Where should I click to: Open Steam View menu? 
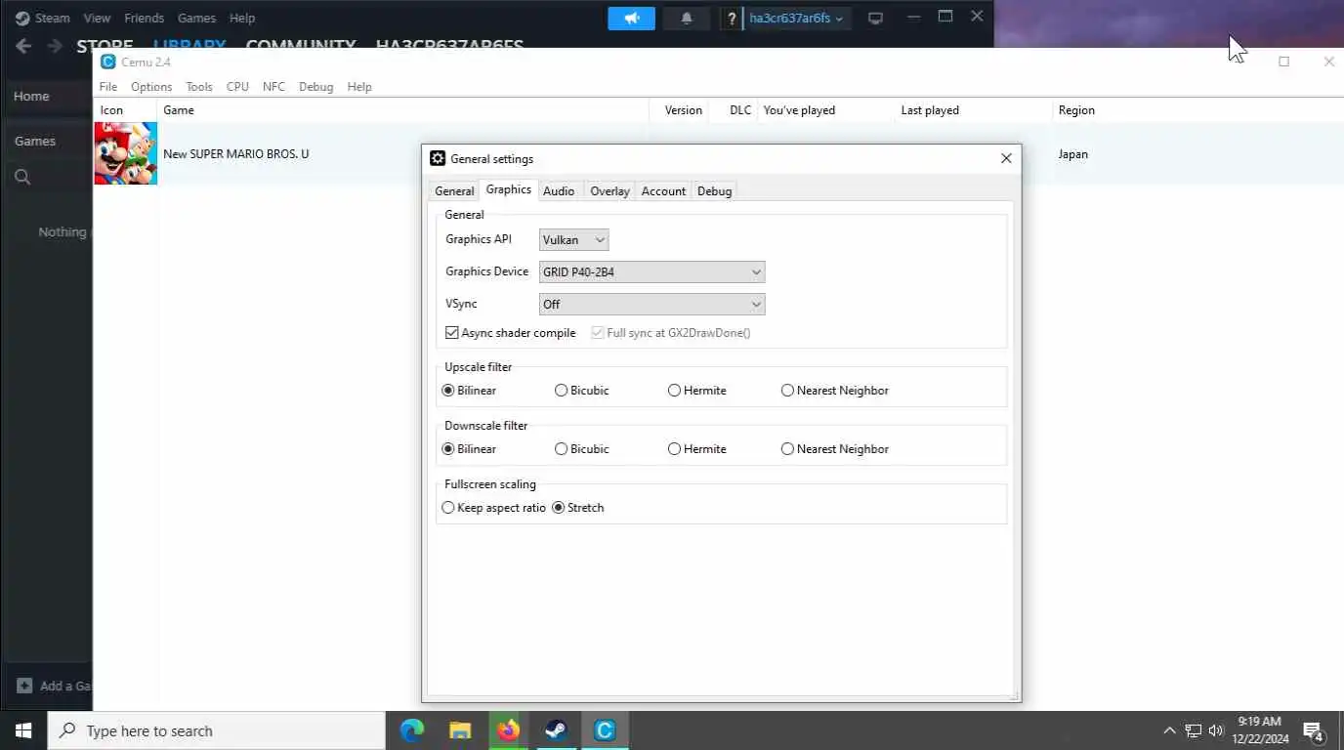(x=97, y=18)
